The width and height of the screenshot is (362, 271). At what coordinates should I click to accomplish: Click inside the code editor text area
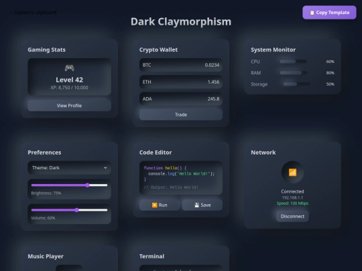(181, 178)
